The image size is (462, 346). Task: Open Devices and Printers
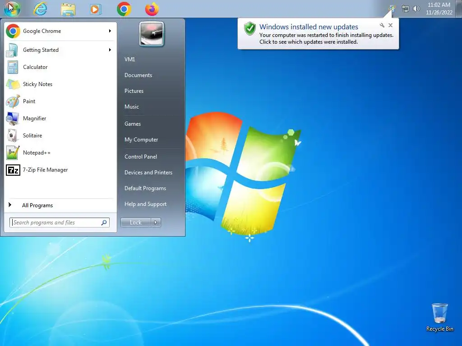coord(148,173)
